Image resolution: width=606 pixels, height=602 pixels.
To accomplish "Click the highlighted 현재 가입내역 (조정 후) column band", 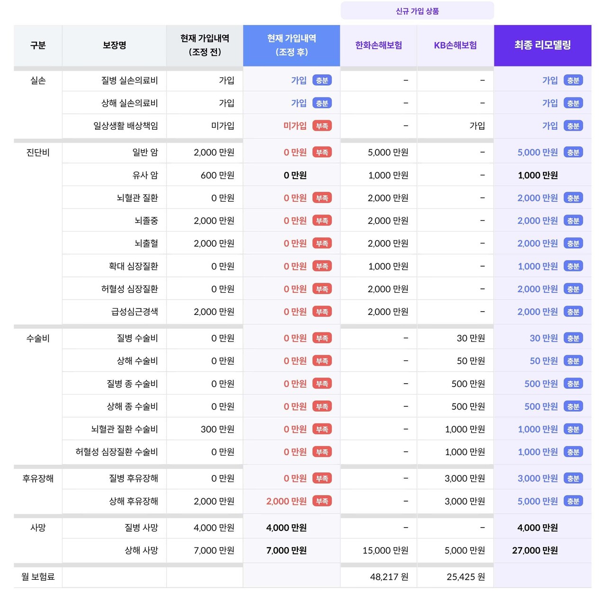I will click(x=291, y=45).
